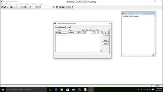Click the Search the web and Windows box

point(26,90)
